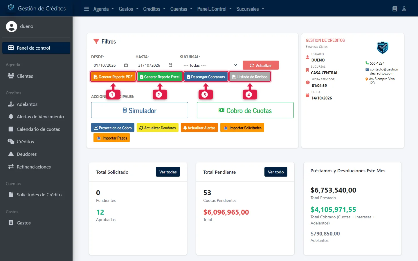Screen dimensions: 418x261
Task: Click the Desde date field
Action: [x=111, y=65]
